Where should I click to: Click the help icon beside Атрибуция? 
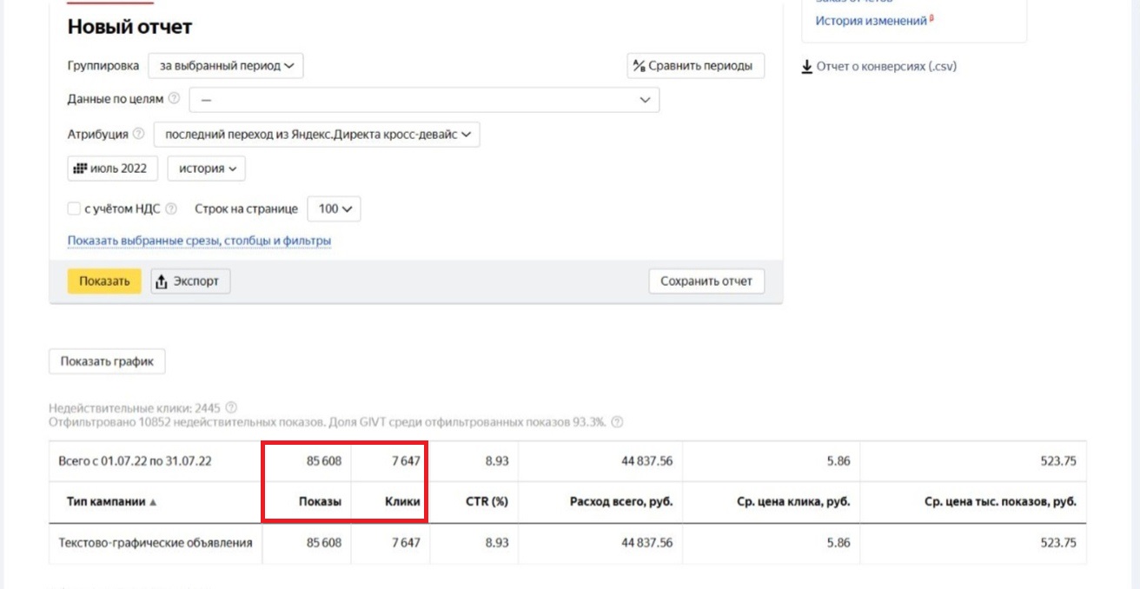138,135
